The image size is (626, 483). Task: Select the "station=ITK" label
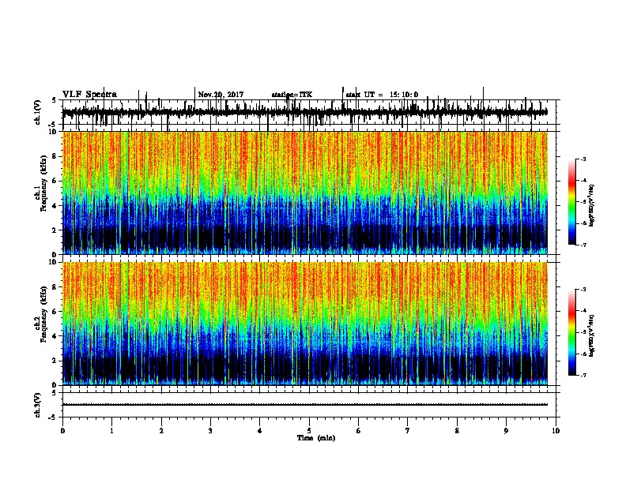pos(292,95)
